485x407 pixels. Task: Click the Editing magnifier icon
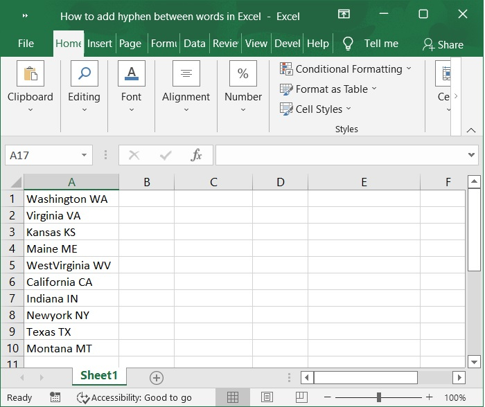click(84, 74)
